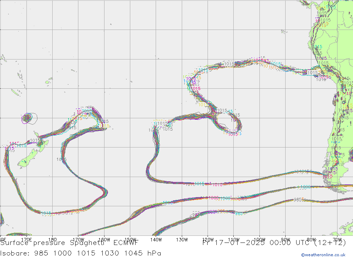Click the '100W' longitude axis label
The height and width of the screenshot is (258, 353).
click(x=259, y=240)
